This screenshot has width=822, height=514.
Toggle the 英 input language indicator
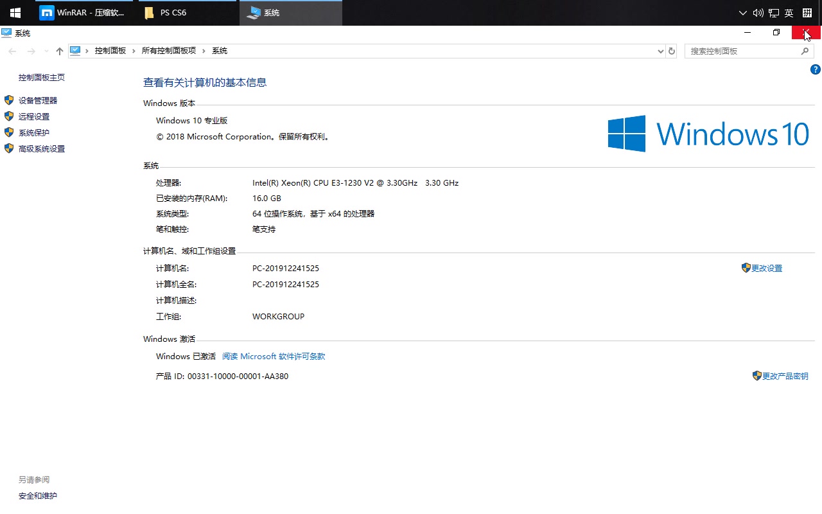789,13
